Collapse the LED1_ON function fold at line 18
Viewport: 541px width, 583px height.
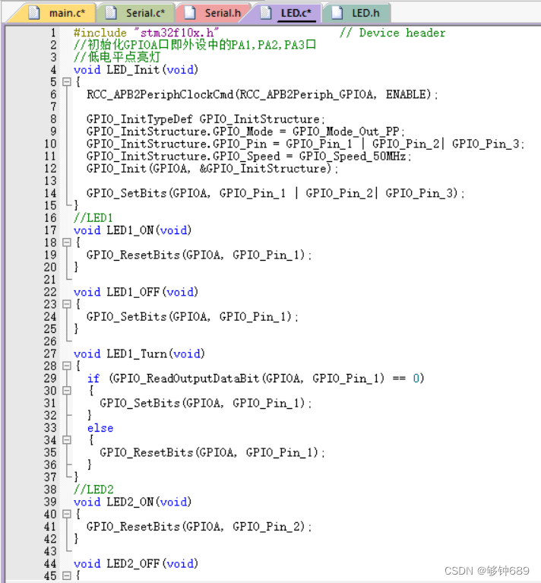(x=67, y=242)
